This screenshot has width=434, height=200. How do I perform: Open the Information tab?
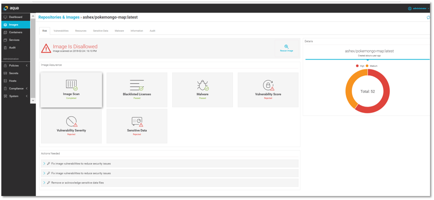137,31
